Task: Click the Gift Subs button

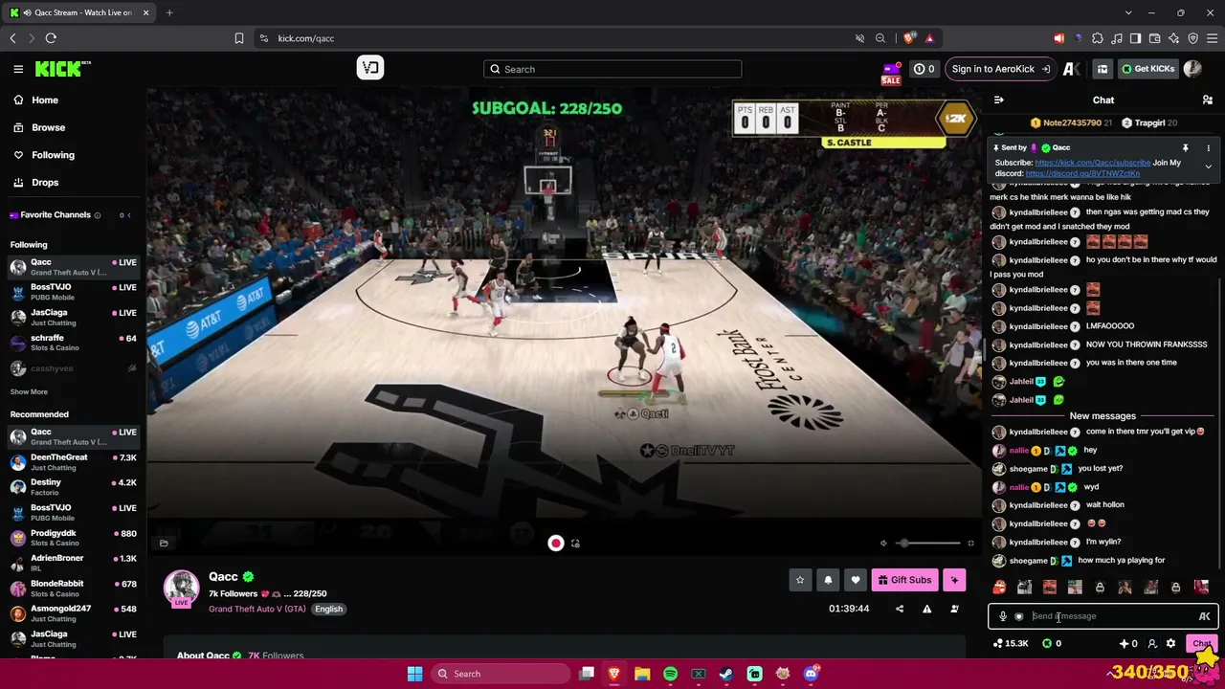Action: [904, 580]
